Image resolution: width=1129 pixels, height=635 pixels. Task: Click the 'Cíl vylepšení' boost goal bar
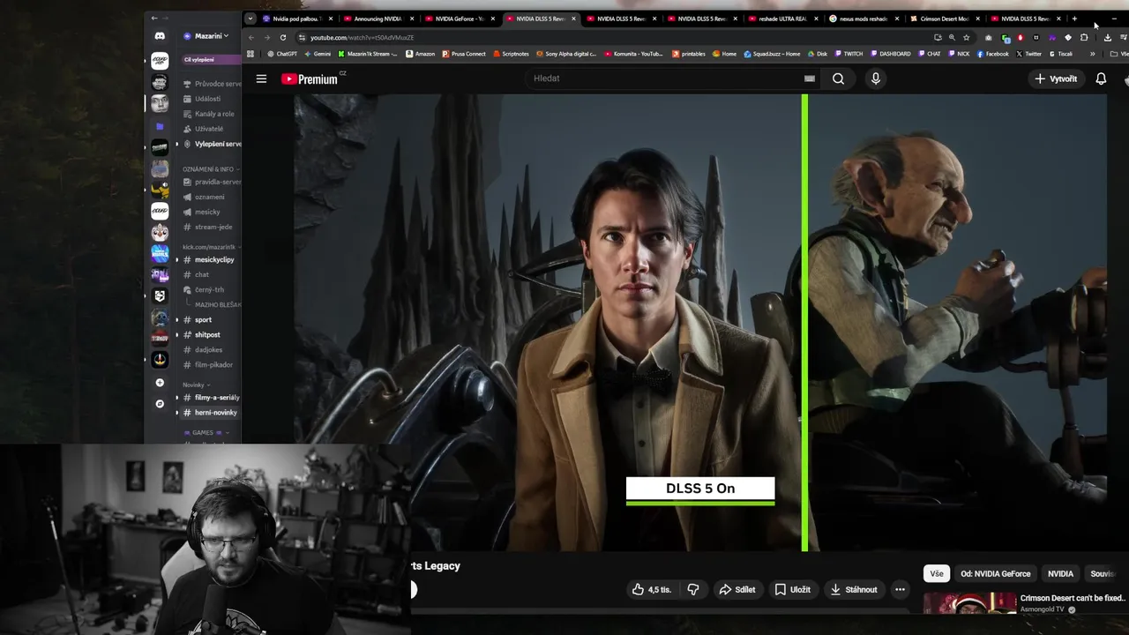[210, 60]
